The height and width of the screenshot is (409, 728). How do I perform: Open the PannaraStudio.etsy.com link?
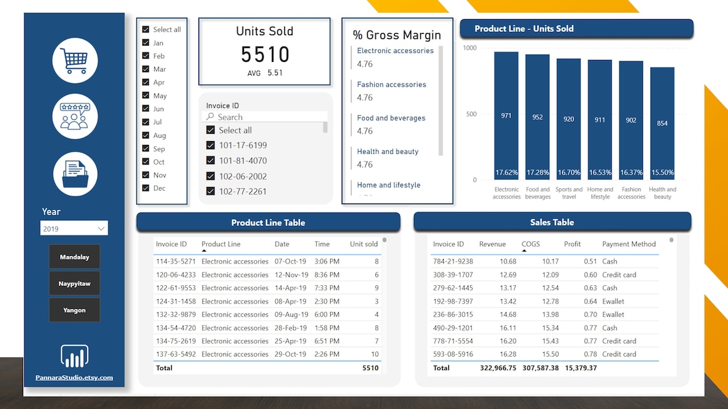[74, 376]
